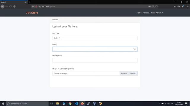Open the browser home page icon
Viewport: 190px width, 106px height.
tap(15, 6)
